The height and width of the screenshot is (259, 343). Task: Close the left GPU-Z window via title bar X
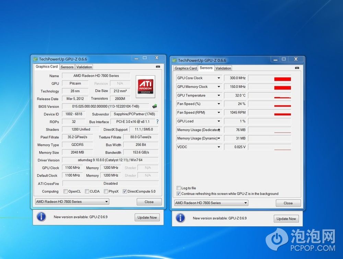pyautogui.click(x=157, y=58)
